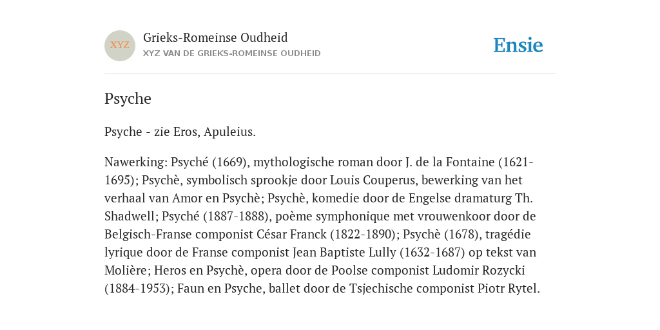Click the text 'Psyche - zie Eros, Apuleius.'
Image resolution: width=660 pixels, height=330 pixels.
click(180, 132)
